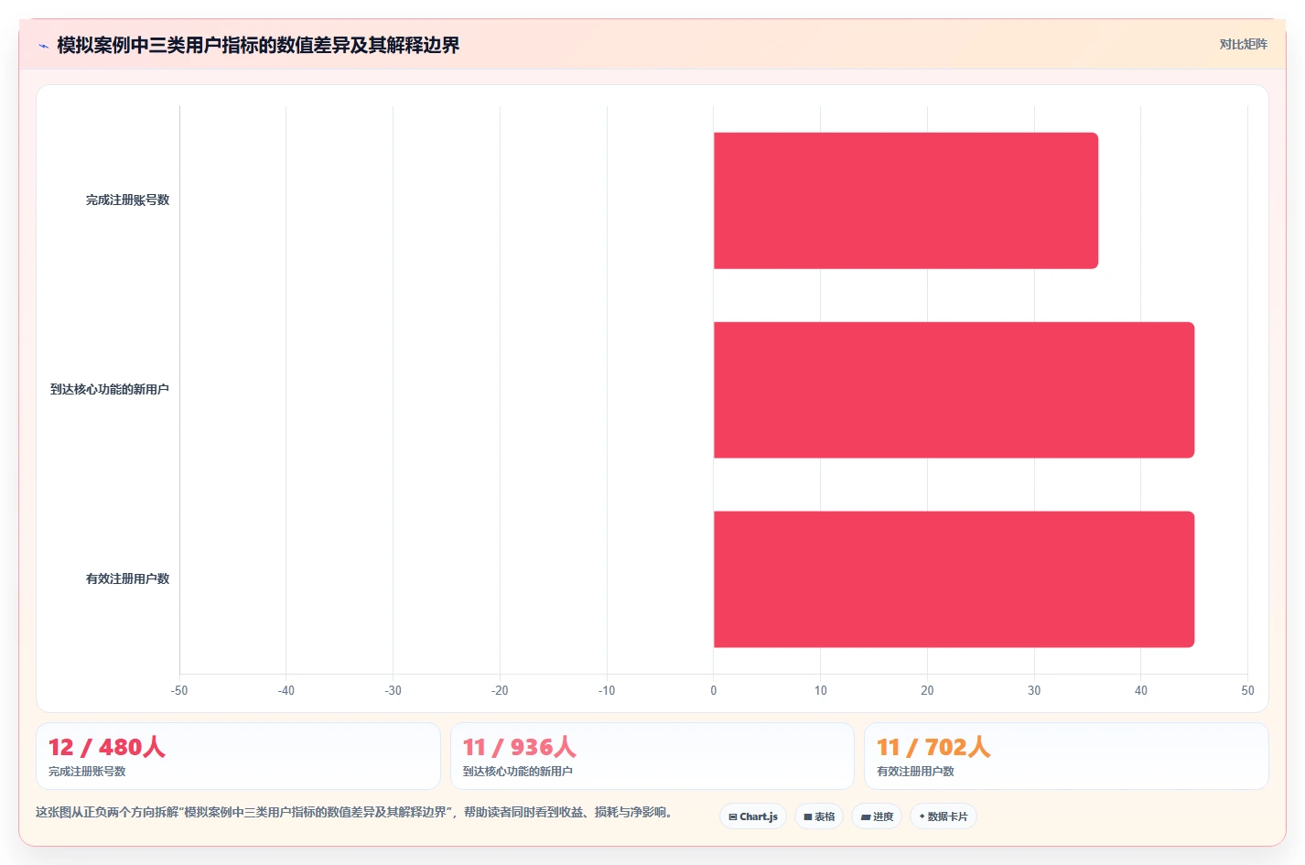Click the x-axis tick label 0
1305x865 pixels.
tap(714, 690)
